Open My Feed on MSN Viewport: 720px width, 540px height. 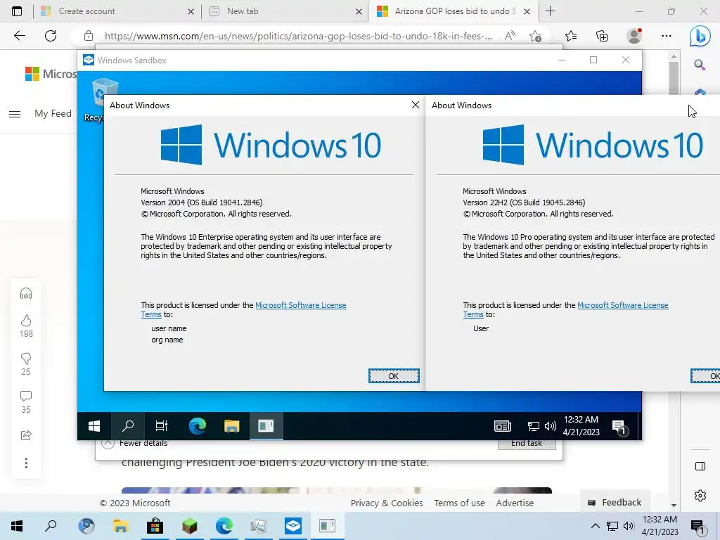click(53, 113)
